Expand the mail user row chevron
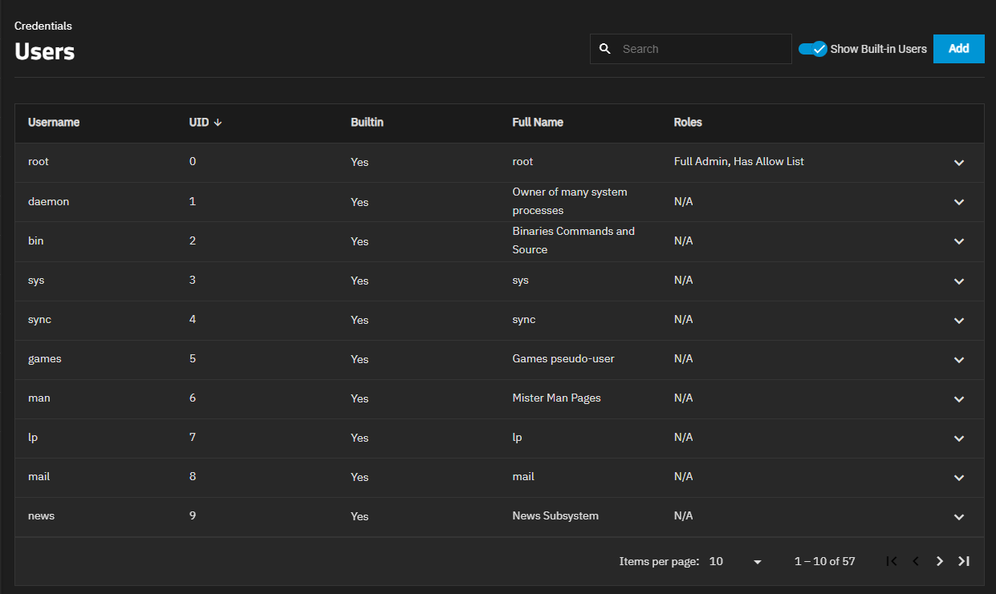 click(x=958, y=478)
